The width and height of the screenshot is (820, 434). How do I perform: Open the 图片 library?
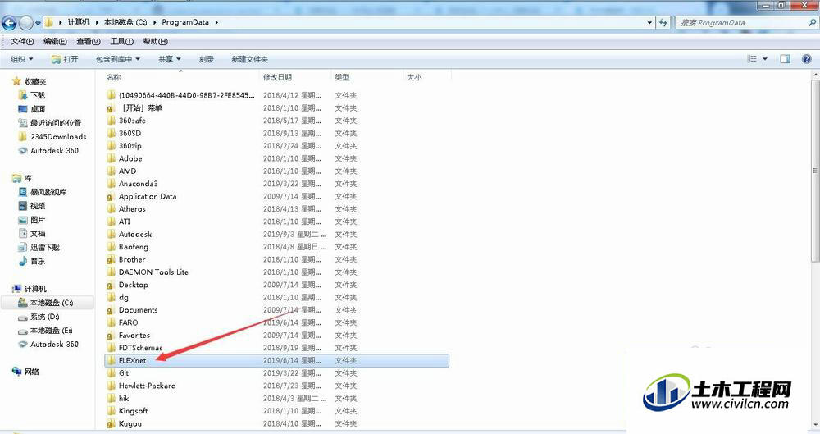[x=38, y=220]
